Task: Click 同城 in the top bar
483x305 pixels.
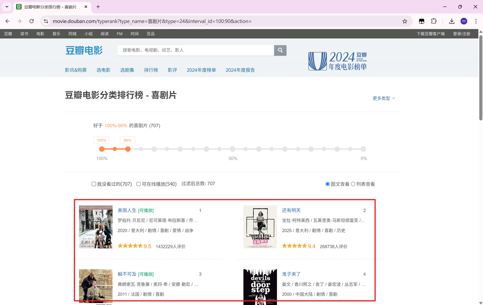Action: click(x=73, y=34)
